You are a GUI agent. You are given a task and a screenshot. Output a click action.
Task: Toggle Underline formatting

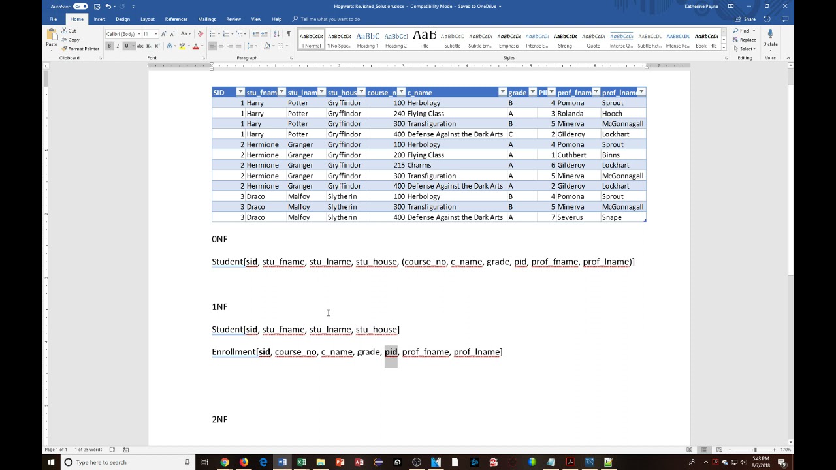click(x=125, y=46)
